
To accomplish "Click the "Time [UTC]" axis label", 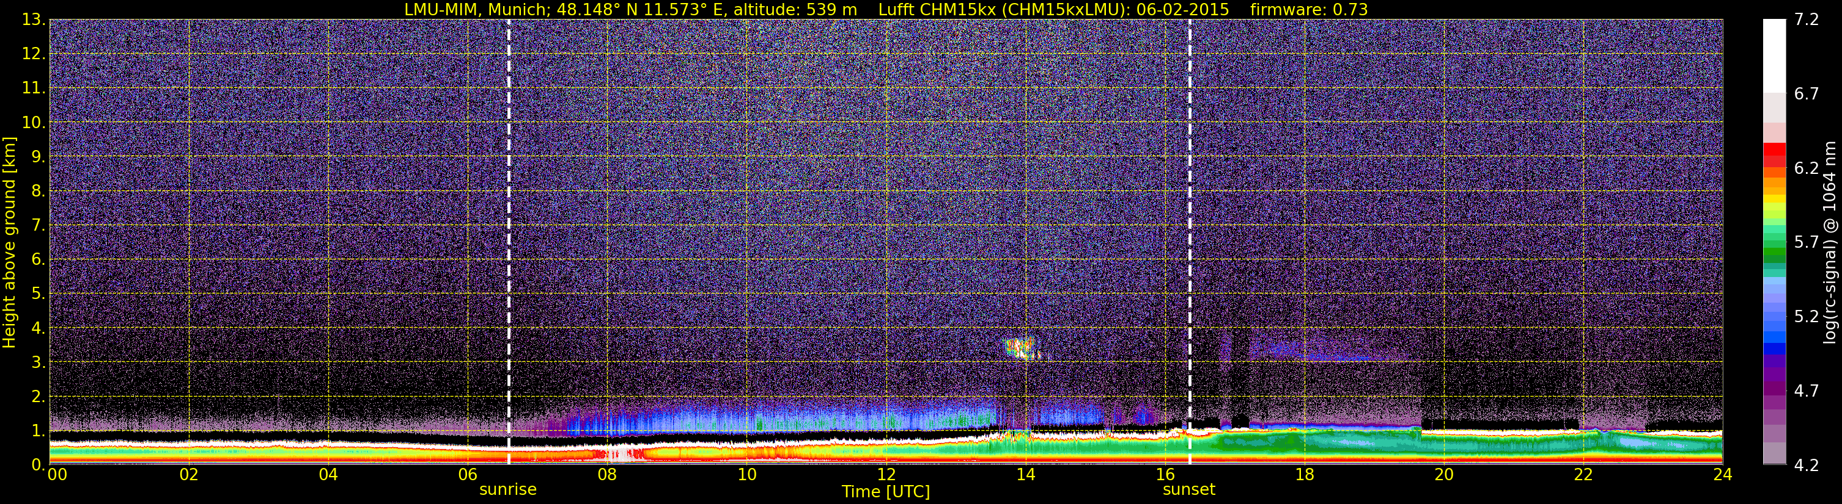I will pyautogui.click(x=886, y=491).
